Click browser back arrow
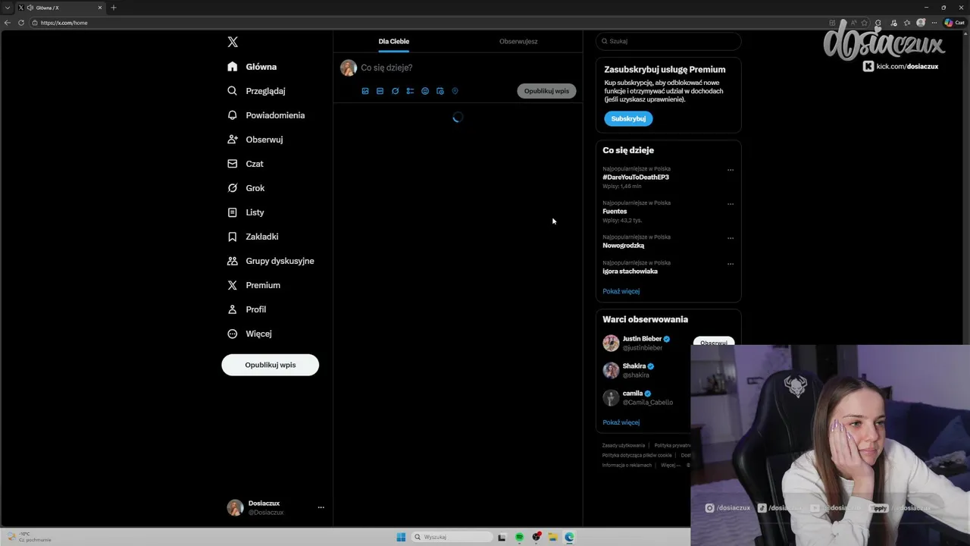970x546 pixels. pos(8,23)
